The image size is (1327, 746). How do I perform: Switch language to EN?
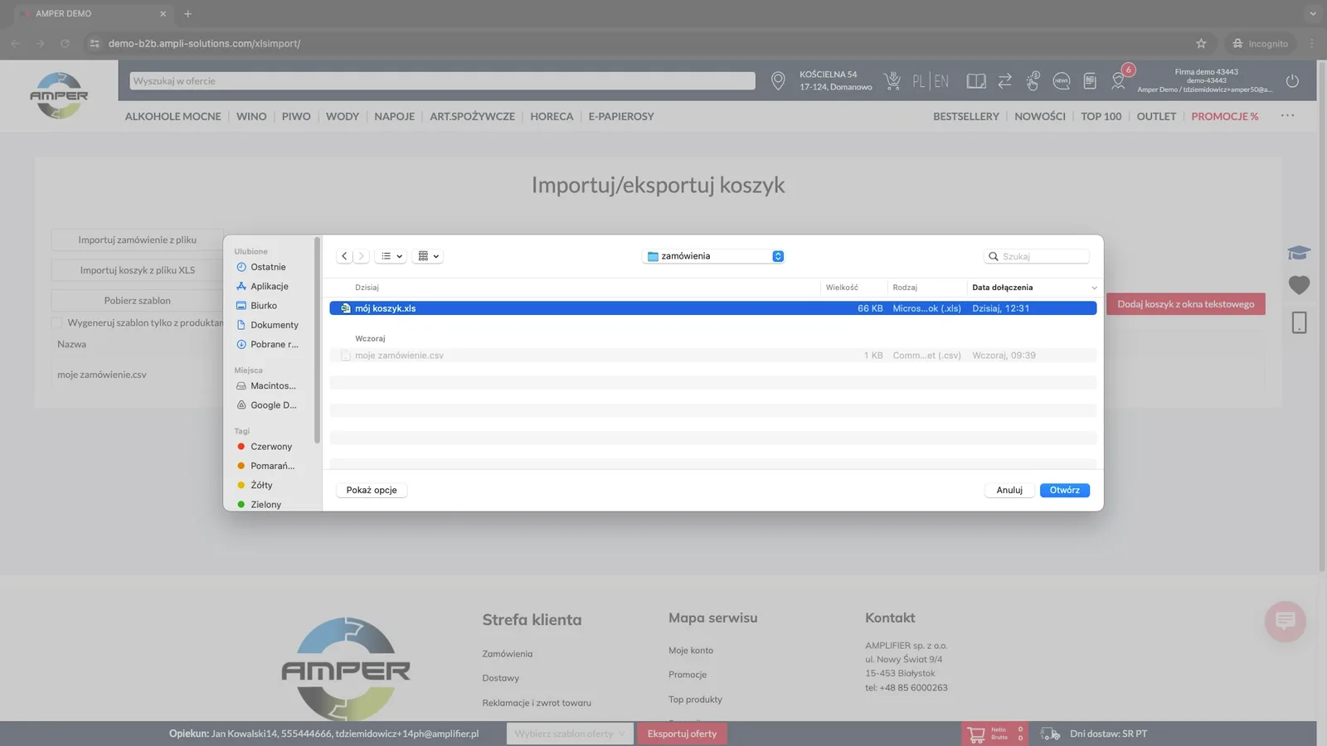(941, 81)
